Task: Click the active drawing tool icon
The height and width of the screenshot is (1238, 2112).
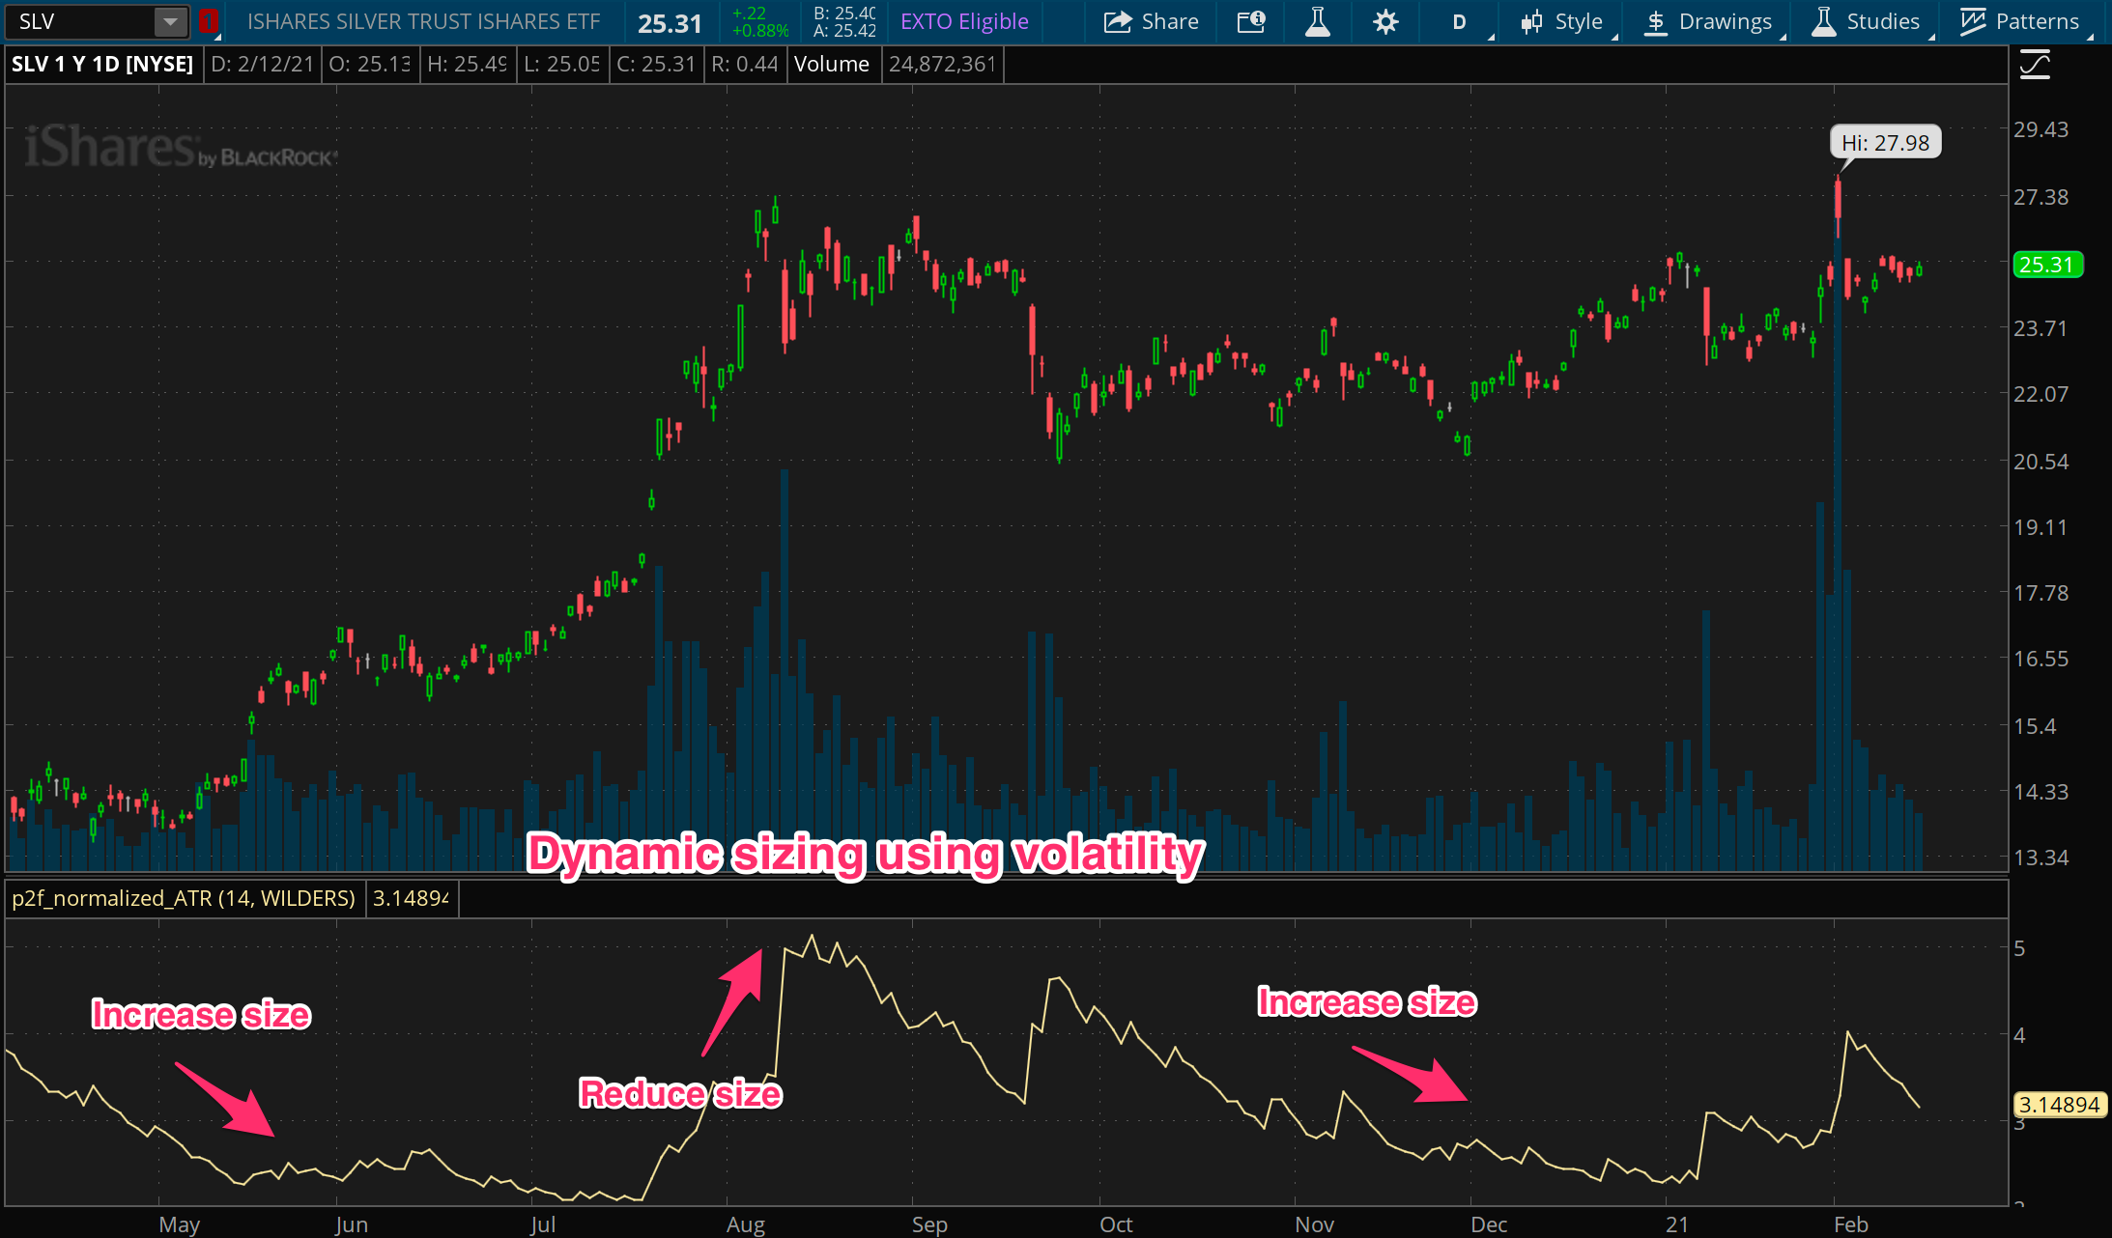Action: 2035,66
